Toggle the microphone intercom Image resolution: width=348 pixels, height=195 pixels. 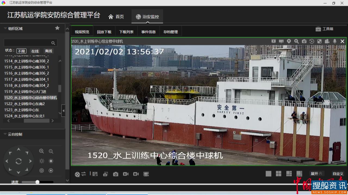[335, 41]
